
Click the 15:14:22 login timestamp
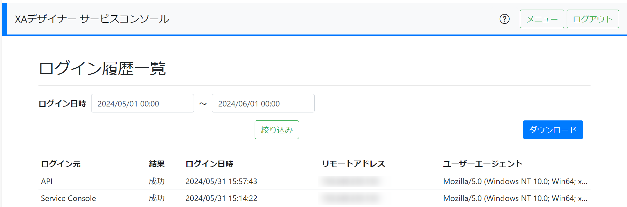(x=221, y=198)
